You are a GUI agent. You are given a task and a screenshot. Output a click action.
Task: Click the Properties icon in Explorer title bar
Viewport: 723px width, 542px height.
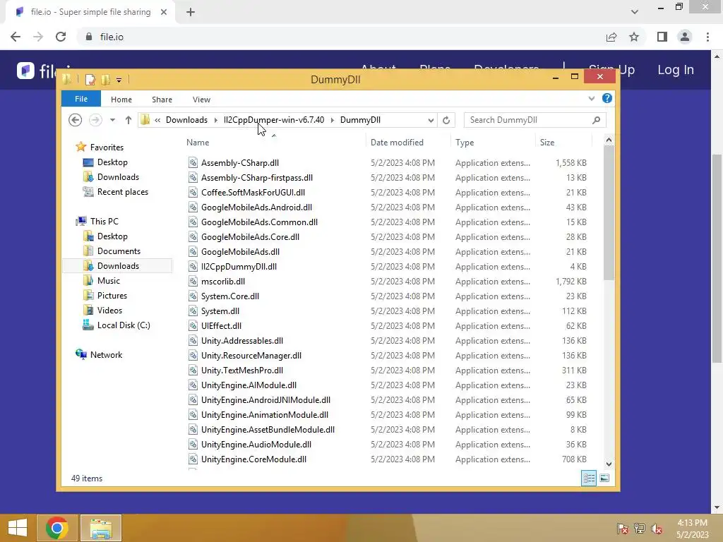(x=90, y=79)
